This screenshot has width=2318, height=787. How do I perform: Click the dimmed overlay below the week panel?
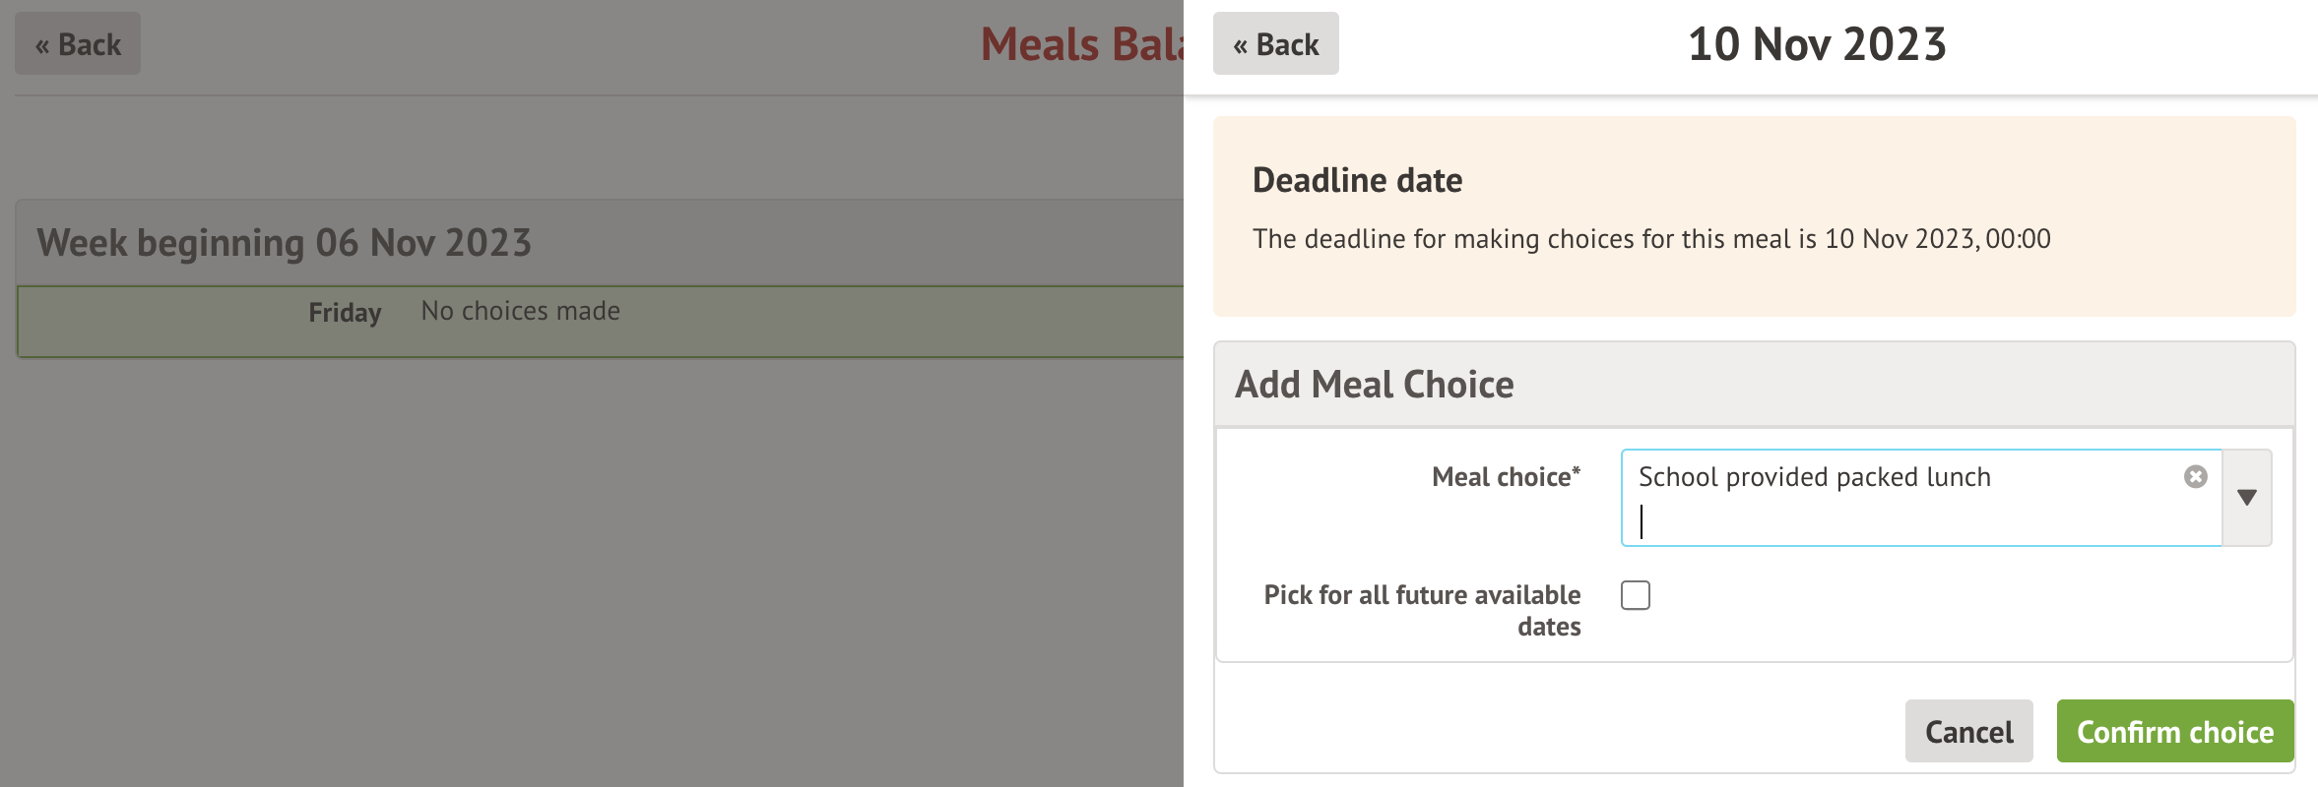[x=591, y=571]
